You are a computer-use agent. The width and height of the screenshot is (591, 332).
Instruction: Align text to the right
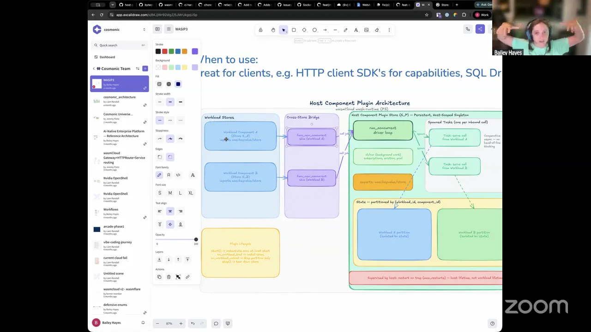(x=181, y=211)
